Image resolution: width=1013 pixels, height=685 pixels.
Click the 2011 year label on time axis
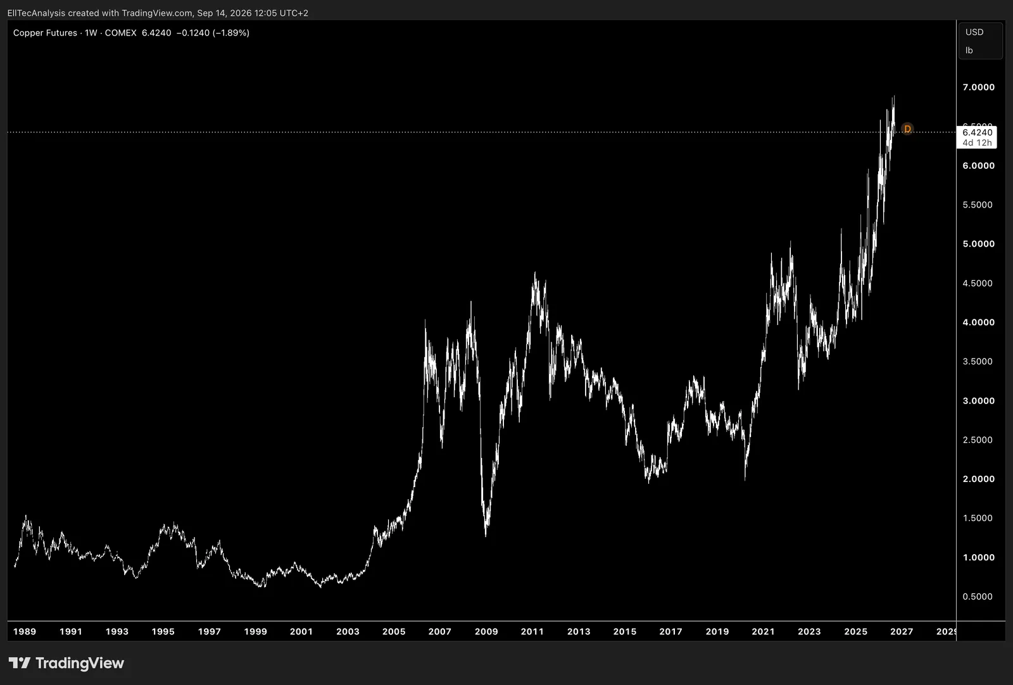tap(532, 631)
